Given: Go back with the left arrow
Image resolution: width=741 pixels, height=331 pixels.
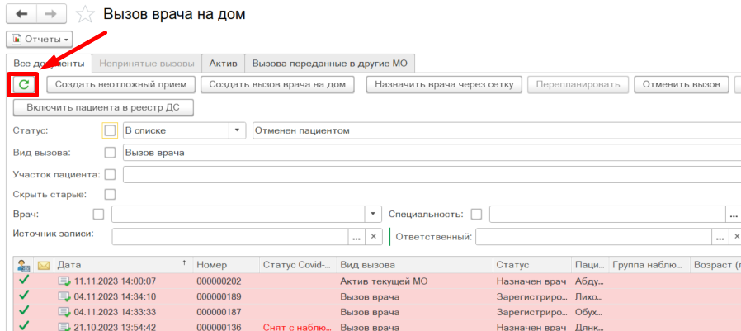Looking at the screenshot, I should (x=21, y=14).
